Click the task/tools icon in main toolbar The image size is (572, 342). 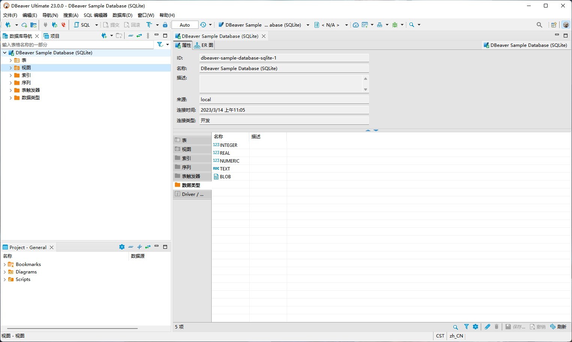[x=379, y=25]
